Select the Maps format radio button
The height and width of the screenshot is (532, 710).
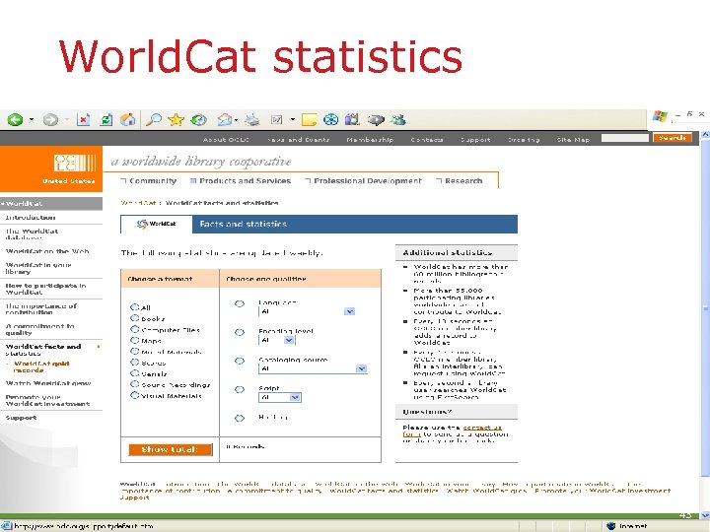point(134,340)
